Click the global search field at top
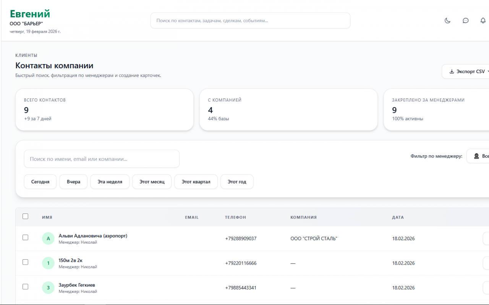Image resolution: width=489 pixels, height=305 pixels. (x=250, y=21)
